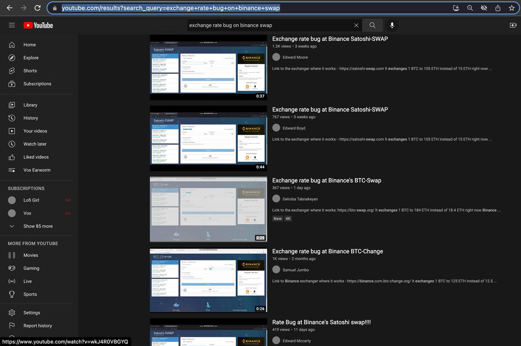The height and width of the screenshot is (346, 521).
Task: Click the '1K views • 2 months ago' text
Action: tap(294, 259)
